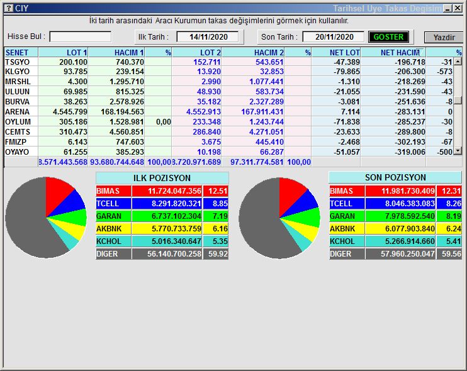The width and height of the screenshot is (467, 371).
Task: Click DIGER in ILK POZISYON legend
Action: coord(113,254)
